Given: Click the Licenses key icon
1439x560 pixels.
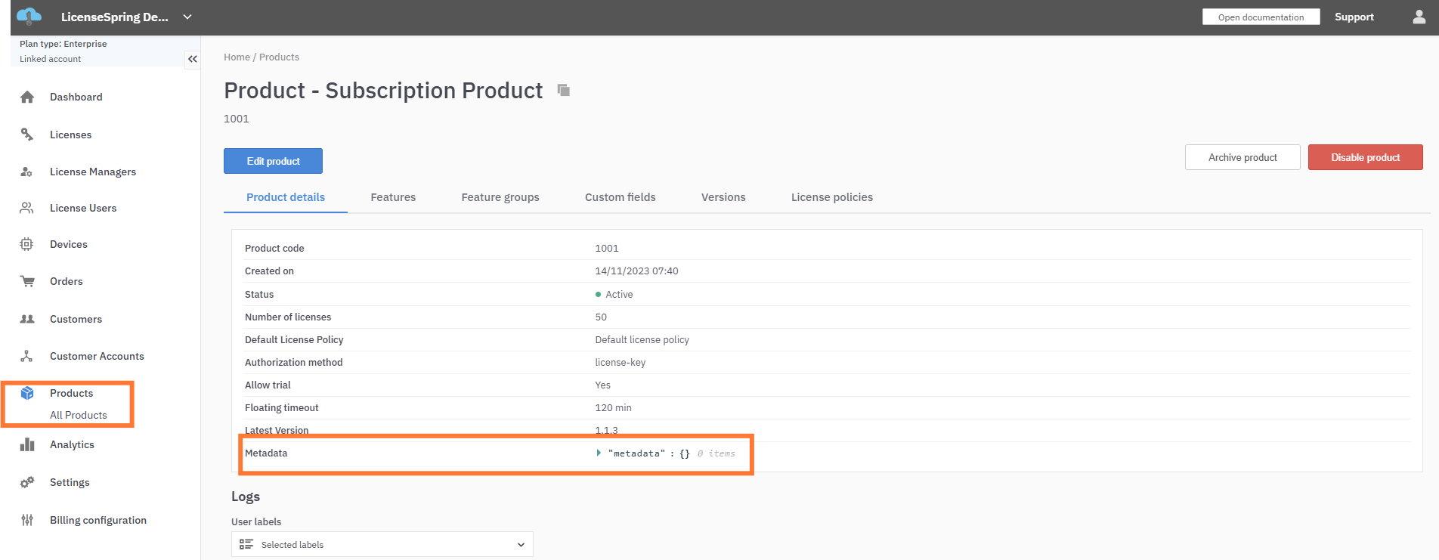Looking at the screenshot, I should click(x=27, y=135).
